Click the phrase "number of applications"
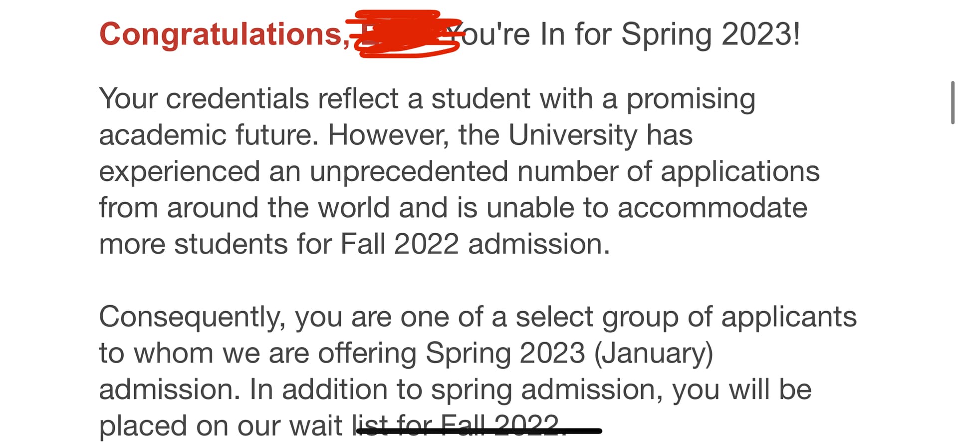958x443 pixels. [x=669, y=172]
